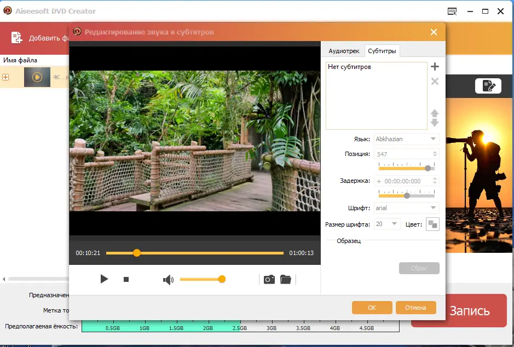Click the OK button
Screen dimensions: 514x347
pos(372,308)
